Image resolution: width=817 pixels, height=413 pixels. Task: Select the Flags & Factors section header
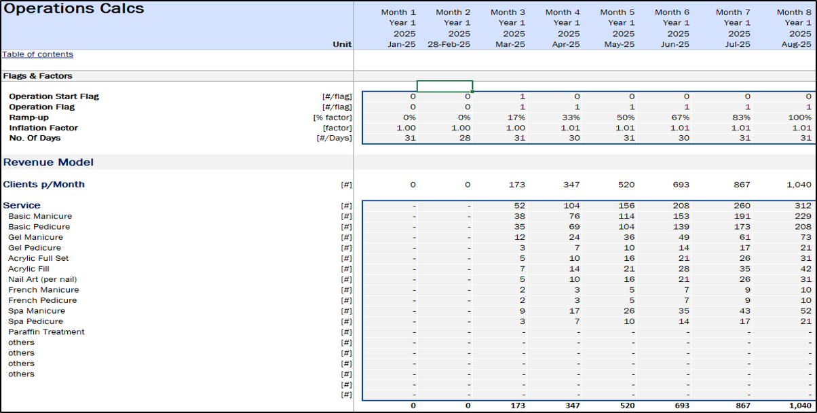click(x=37, y=76)
